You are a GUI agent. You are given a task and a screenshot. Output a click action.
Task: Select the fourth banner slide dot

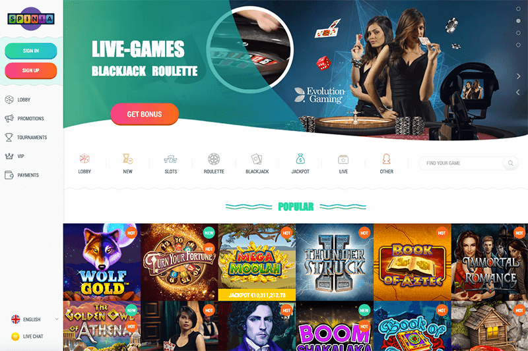coord(518,45)
